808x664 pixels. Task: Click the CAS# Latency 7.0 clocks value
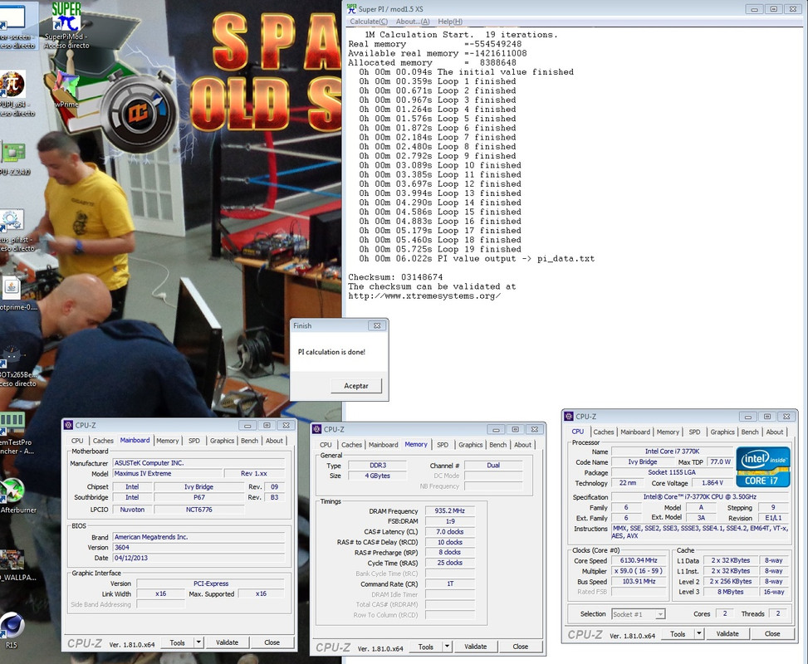[x=449, y=531]
